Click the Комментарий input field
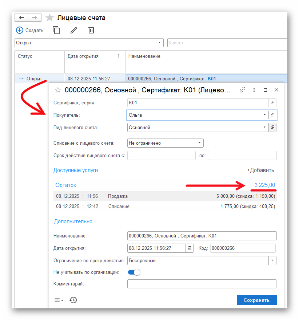299x320 pixels. [202, 284]
